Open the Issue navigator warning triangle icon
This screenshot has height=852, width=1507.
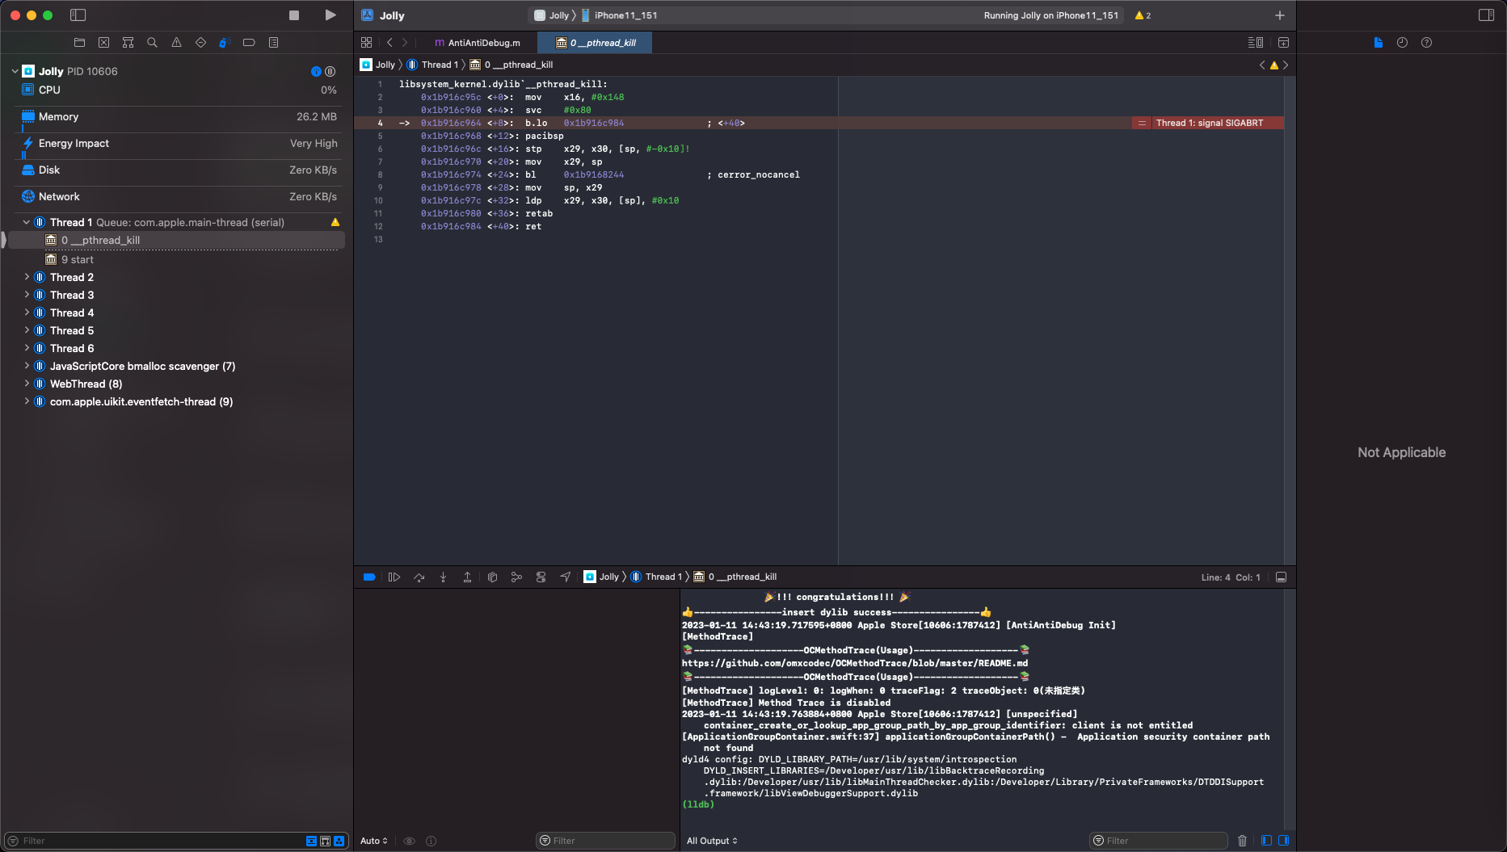(x=176, y=43)
